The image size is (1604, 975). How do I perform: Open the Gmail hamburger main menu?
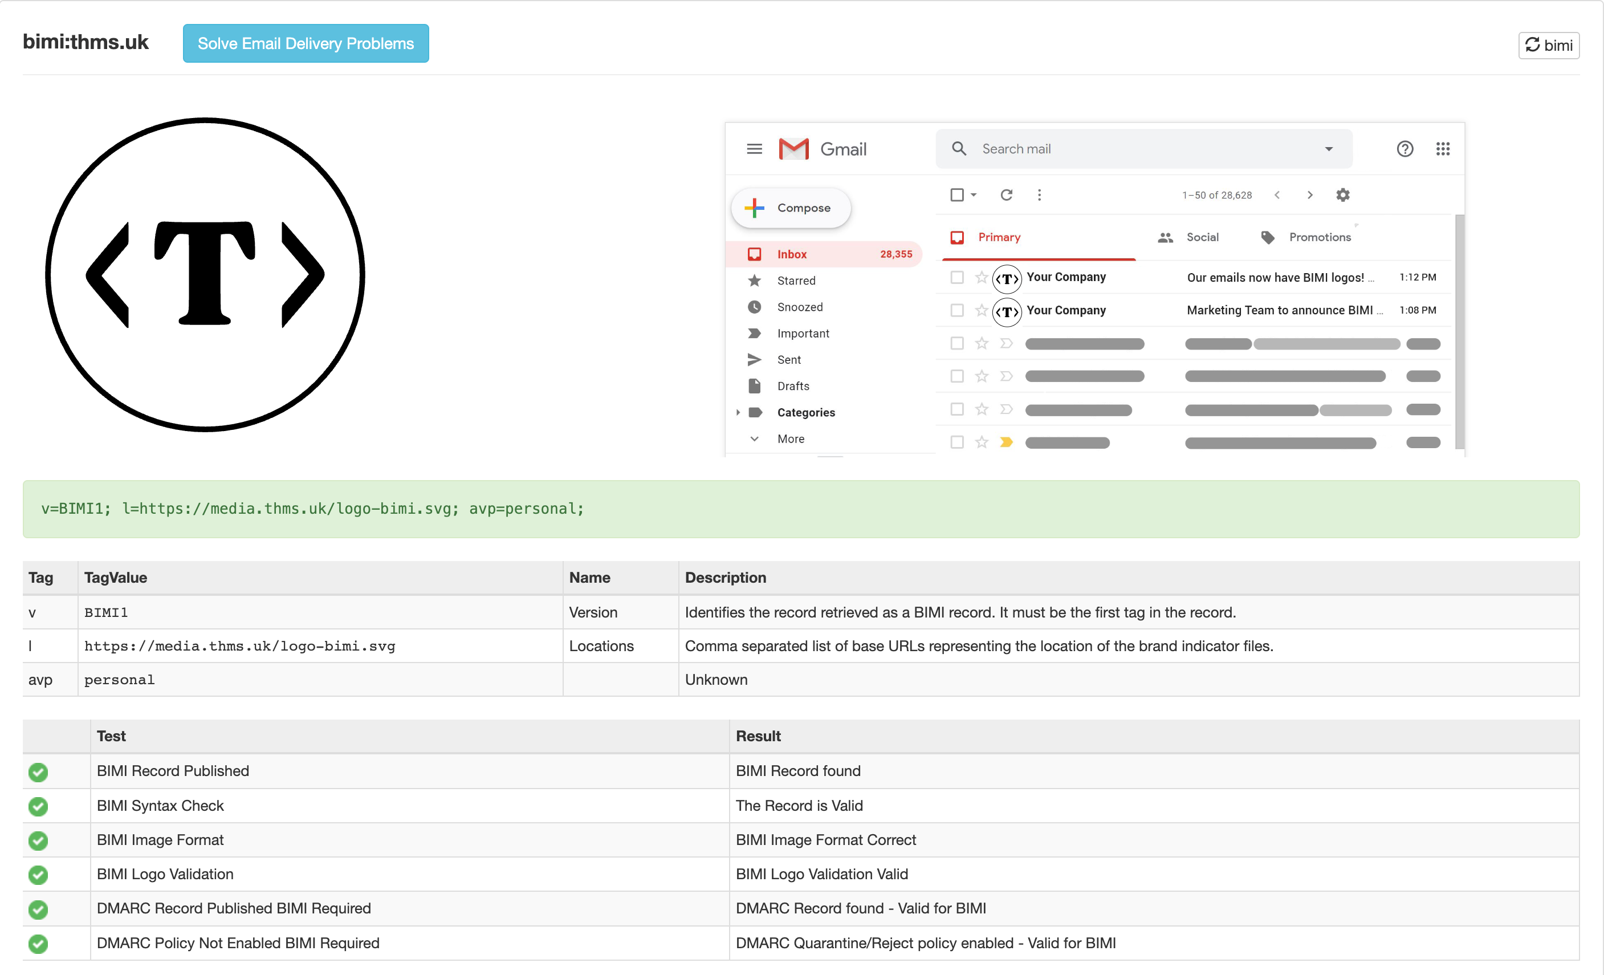click(754, 149)
